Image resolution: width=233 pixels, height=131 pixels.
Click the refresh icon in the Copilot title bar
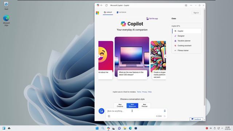106,5
